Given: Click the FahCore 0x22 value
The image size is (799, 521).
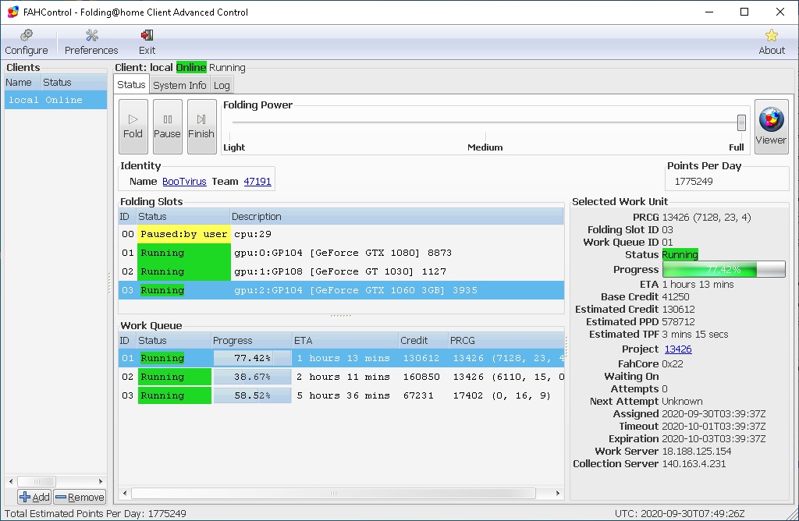Looking at the screenshot, I should click(672, 364).
